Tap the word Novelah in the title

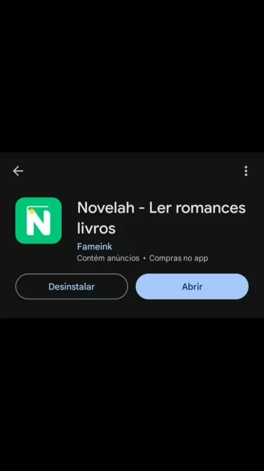(x=106, y=208)
